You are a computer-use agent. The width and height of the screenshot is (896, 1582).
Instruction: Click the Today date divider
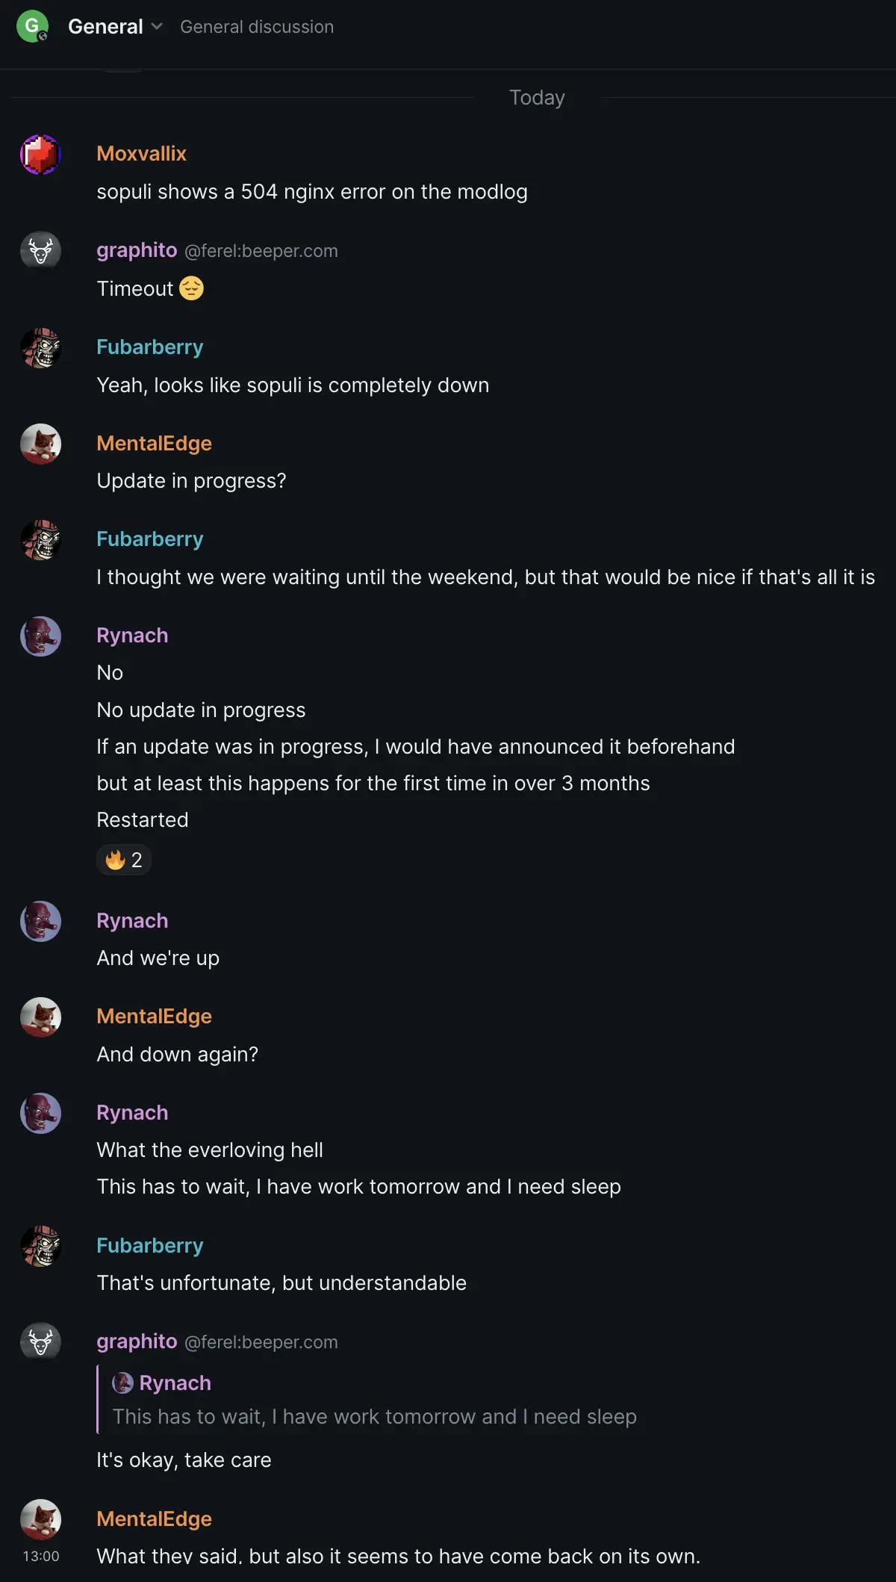click(537, 98)
